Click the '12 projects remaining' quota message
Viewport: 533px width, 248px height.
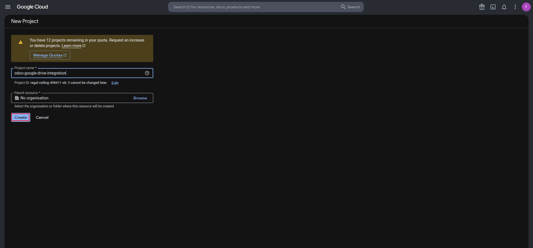[87, 43]
